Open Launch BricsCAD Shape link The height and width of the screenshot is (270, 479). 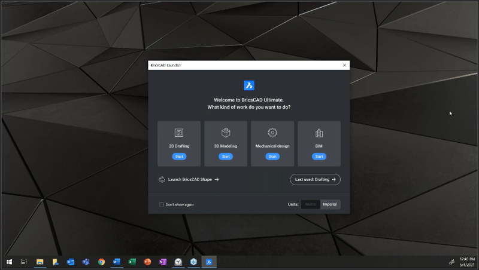pyautogui.click(x=193, y=179)
